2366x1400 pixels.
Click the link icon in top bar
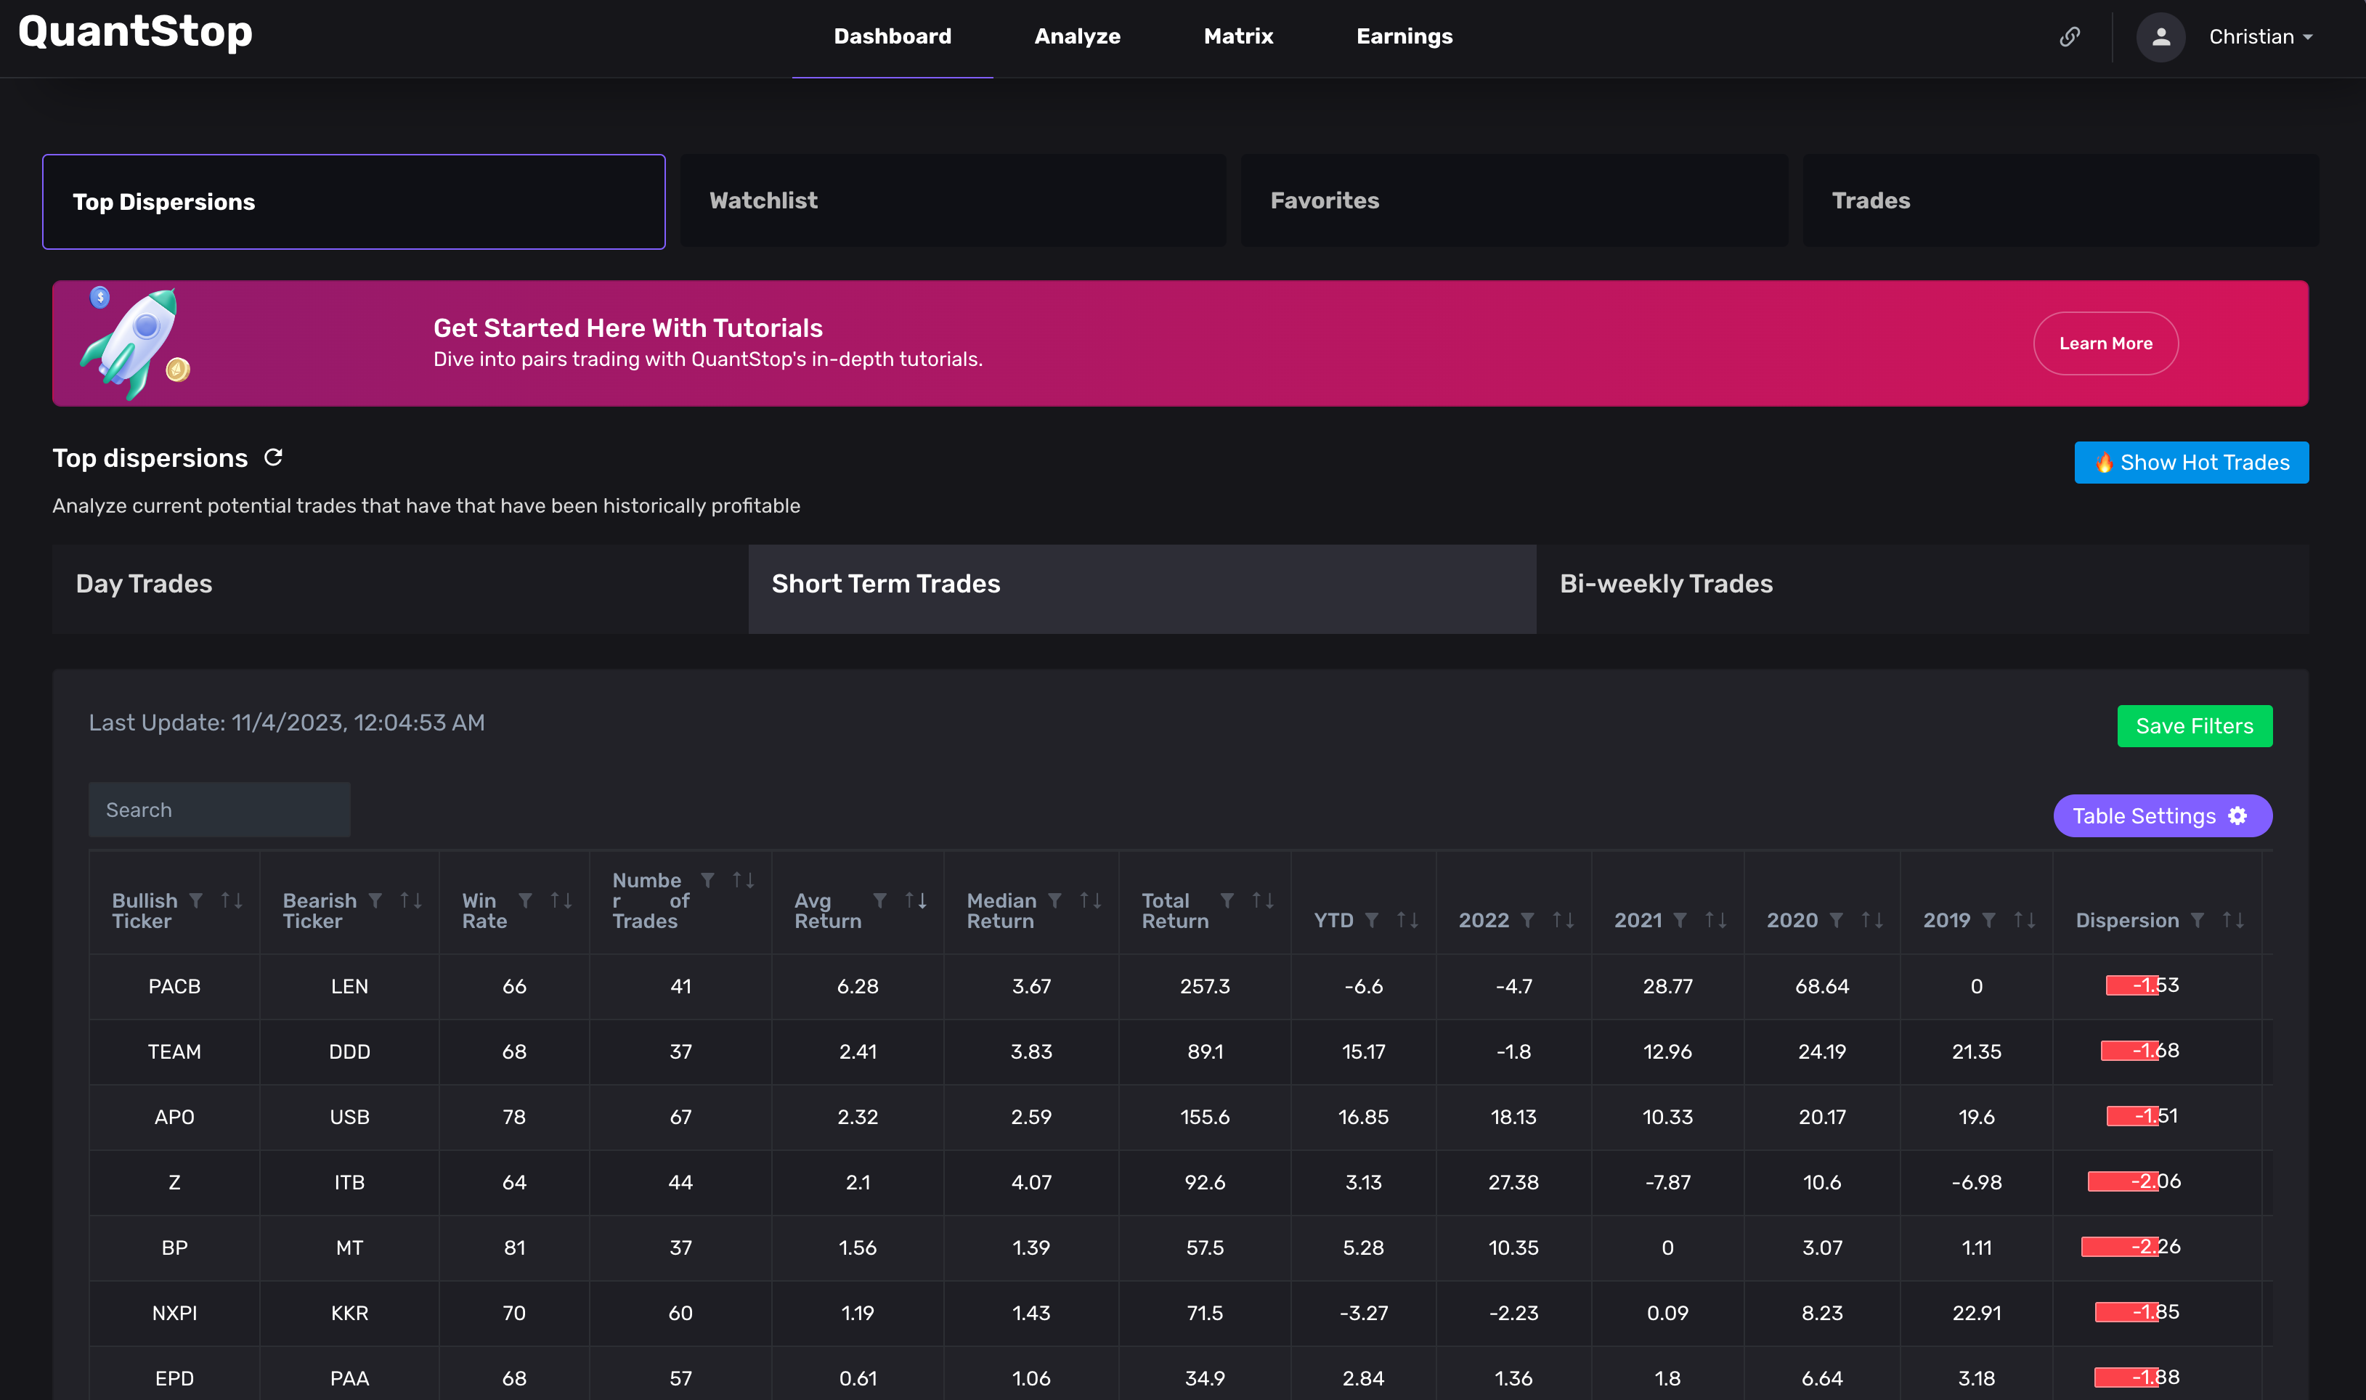(x=2069, y=37)
